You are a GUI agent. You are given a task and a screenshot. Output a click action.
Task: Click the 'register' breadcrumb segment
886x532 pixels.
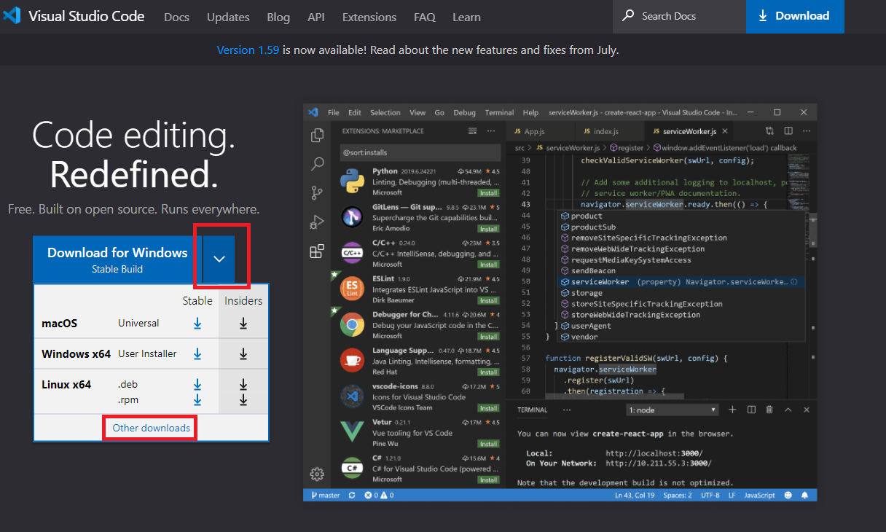[x=631, y=148]
